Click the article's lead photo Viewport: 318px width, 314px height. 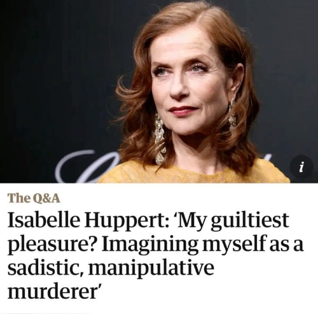[159, 92]
